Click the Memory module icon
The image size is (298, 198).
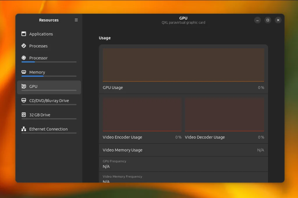(24, 72)
